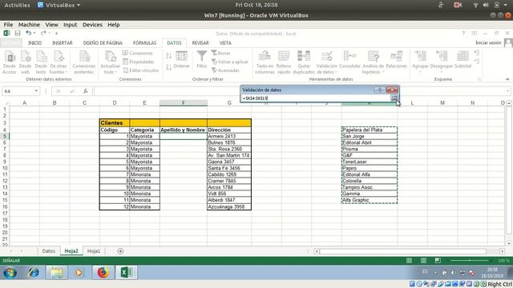Click the horizontal scrollbar right arrow

[502, 251]
